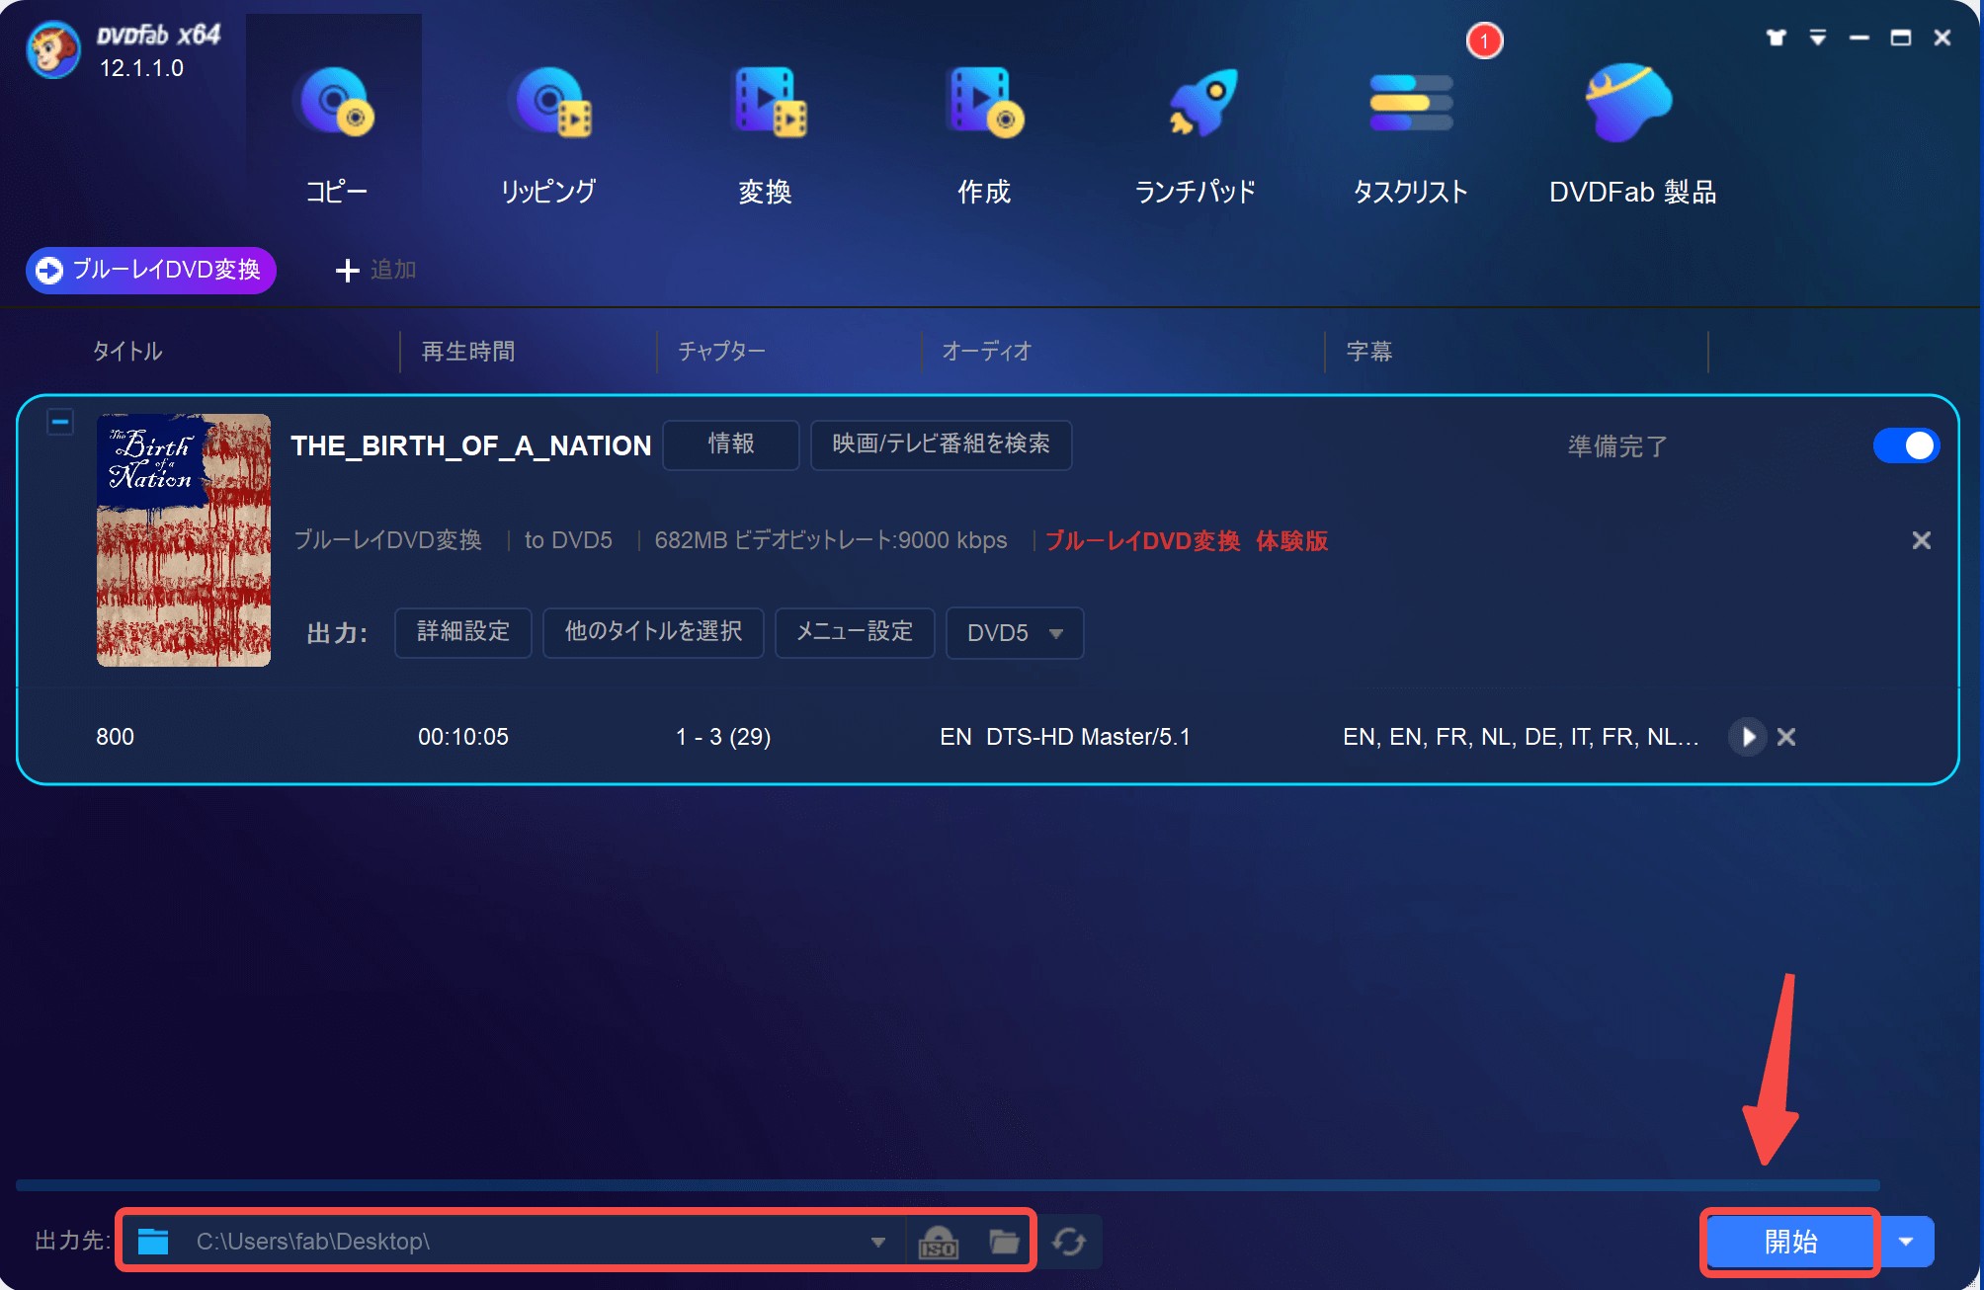Open メニュー設定 menu settings
Image resolution: width=1984 pixels, height=1290 pixels.
pos(855,632)
